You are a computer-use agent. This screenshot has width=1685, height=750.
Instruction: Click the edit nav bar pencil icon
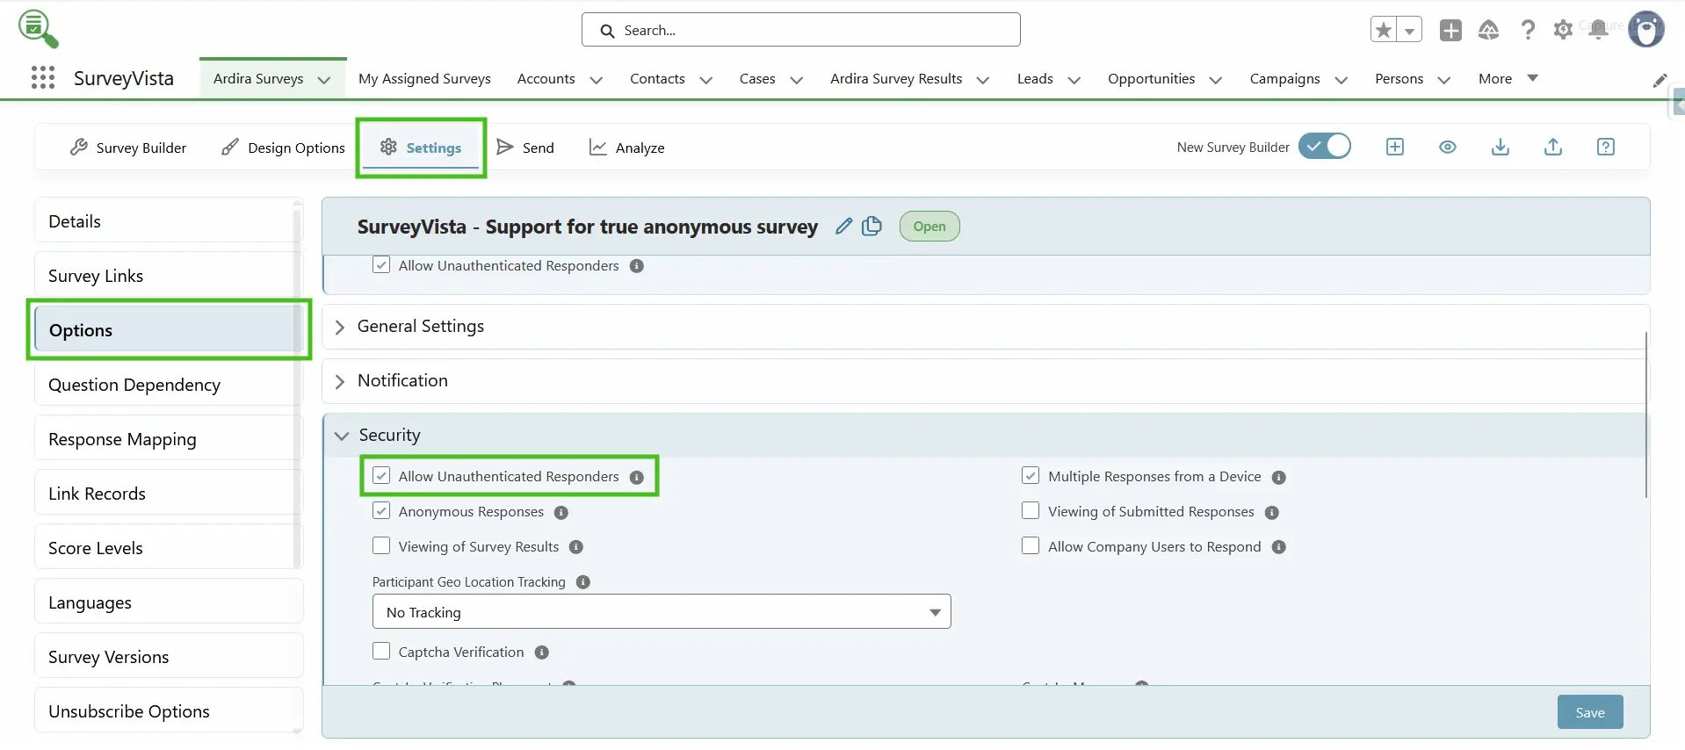[x=1660, y=80]
